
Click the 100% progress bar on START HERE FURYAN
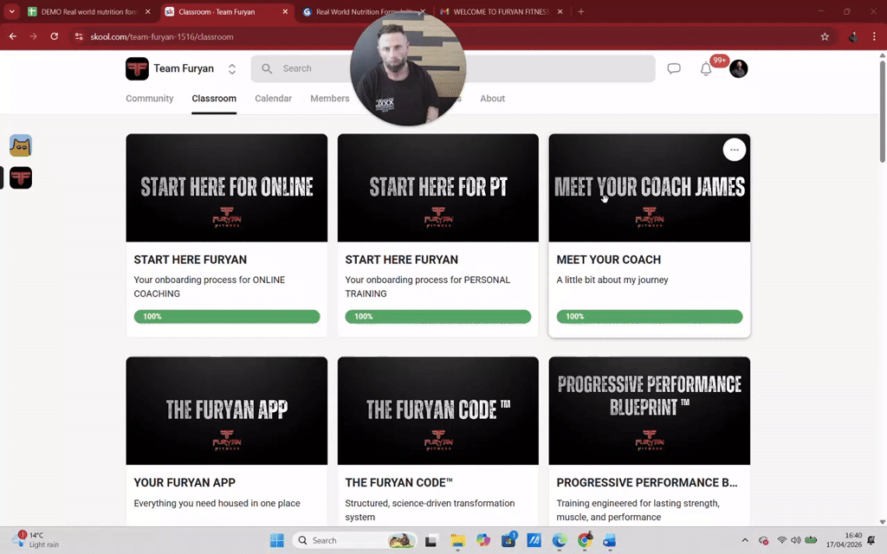226,317
